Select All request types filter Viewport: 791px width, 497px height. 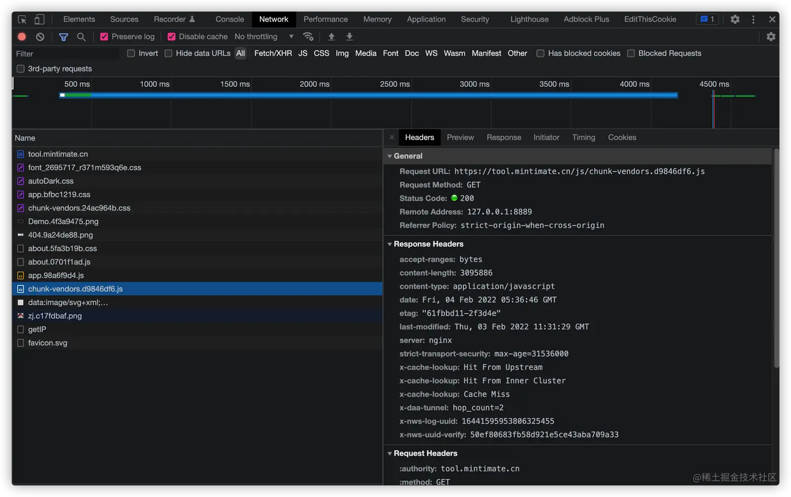click(241, 53)
